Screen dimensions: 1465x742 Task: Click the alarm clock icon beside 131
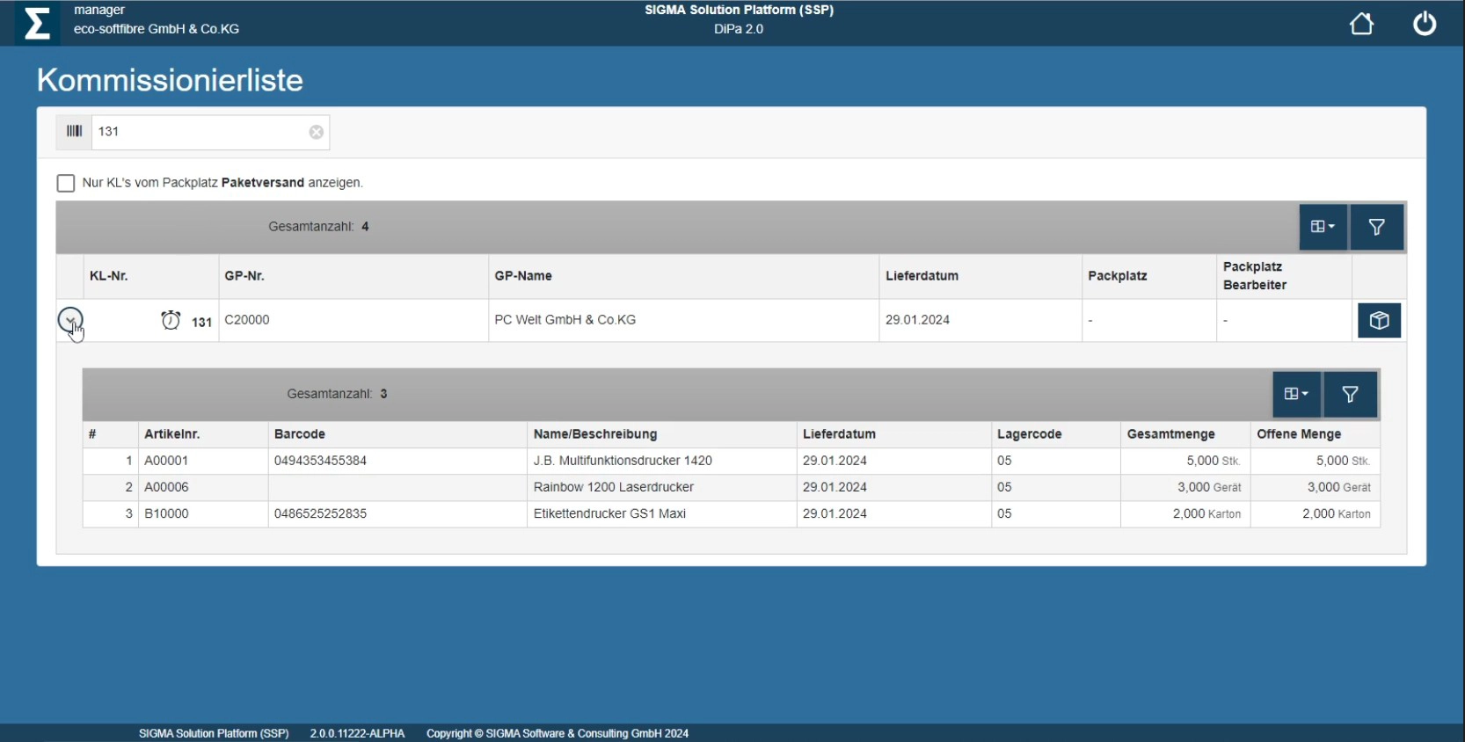tap(171, 321)
